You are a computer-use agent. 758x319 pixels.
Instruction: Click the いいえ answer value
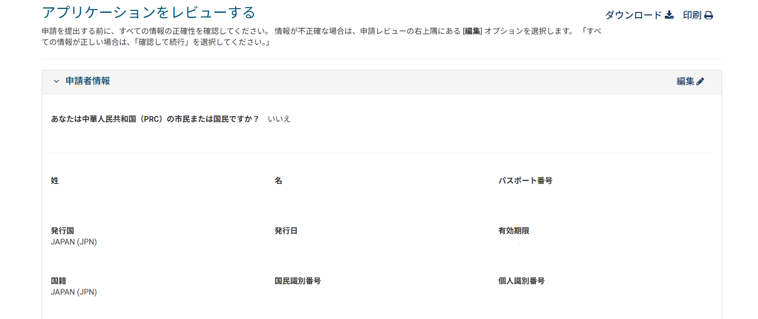279,119
